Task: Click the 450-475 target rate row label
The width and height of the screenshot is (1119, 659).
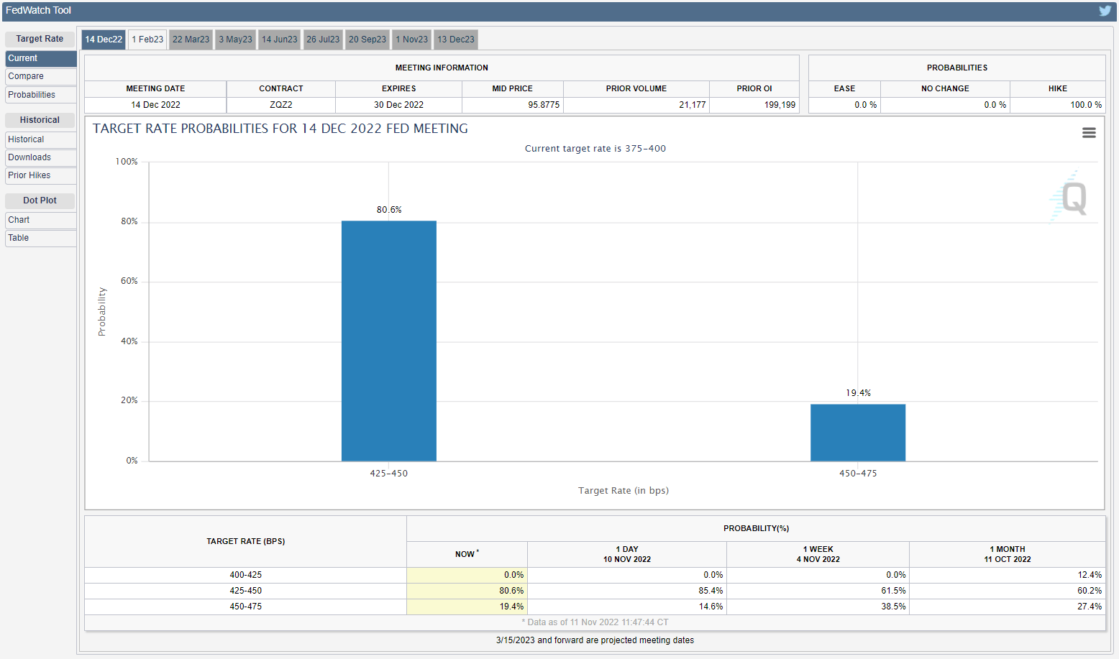Action: point(246,607)
